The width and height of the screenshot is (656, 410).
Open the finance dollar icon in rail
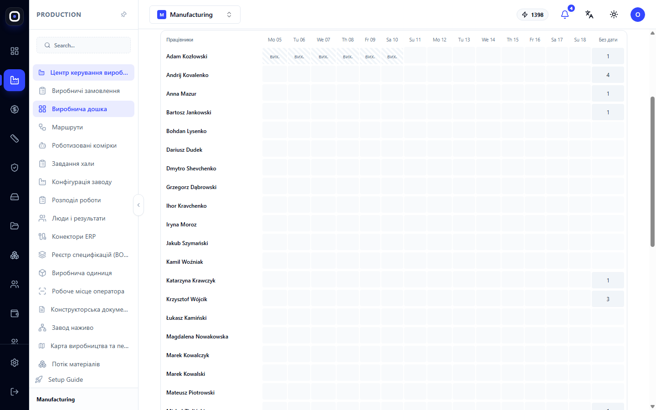point(15,109)
